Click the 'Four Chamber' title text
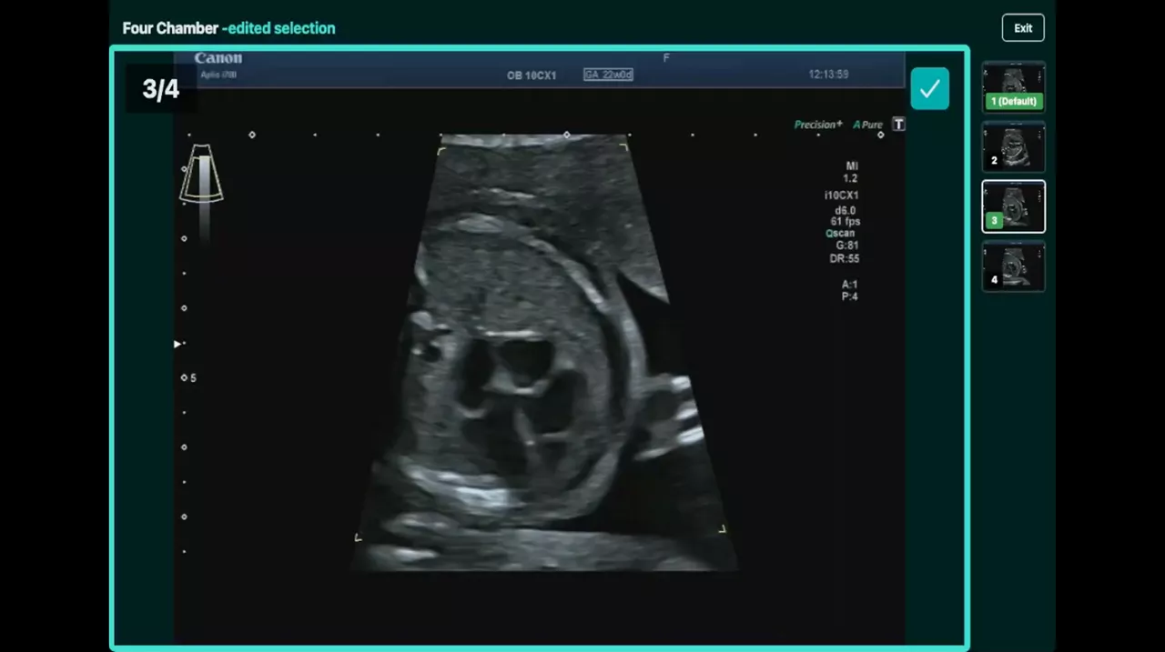1165x652 pixels. (x=170, y=28)
